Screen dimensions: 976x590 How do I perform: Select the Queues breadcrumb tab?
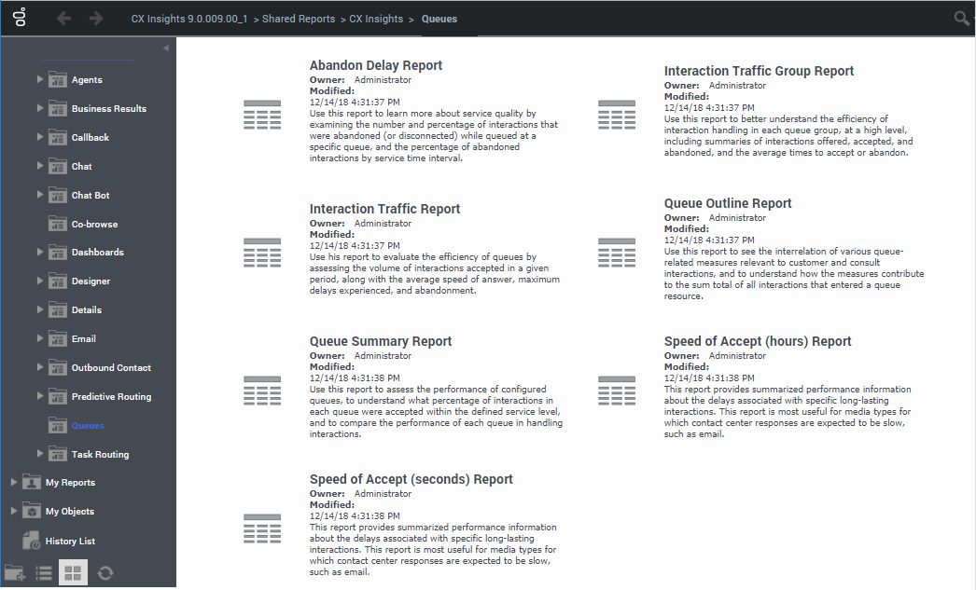pyautogui.click(x=439, y=19)
